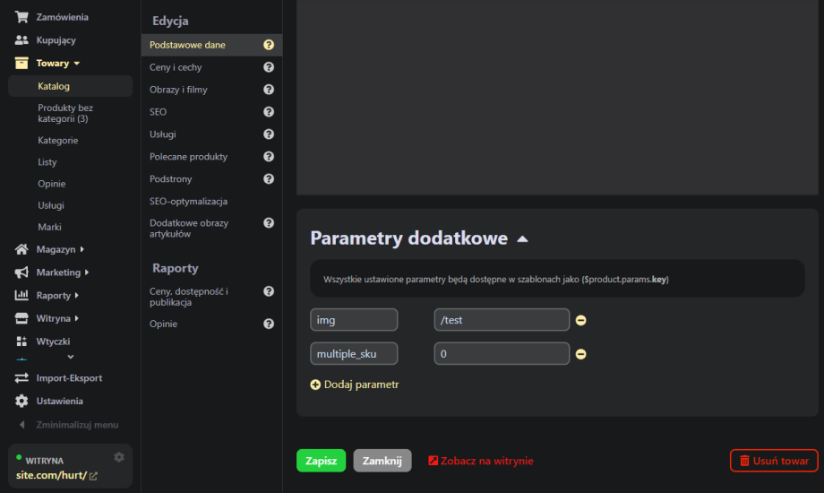Viewport: 824px width, 493px height.
Task: Switch to Ceny i cechy tab
Action: point(176,67)
